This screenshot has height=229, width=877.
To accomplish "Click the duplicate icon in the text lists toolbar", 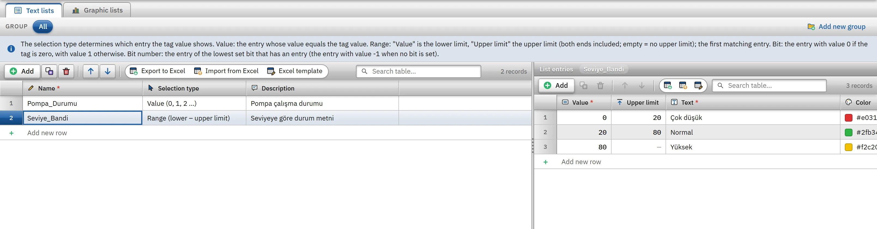I will coord(49,71).
